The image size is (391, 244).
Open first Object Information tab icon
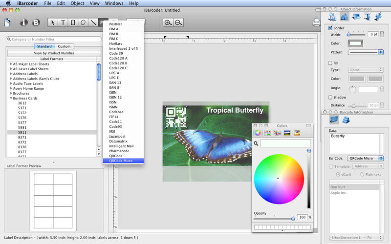click(332, 17)
